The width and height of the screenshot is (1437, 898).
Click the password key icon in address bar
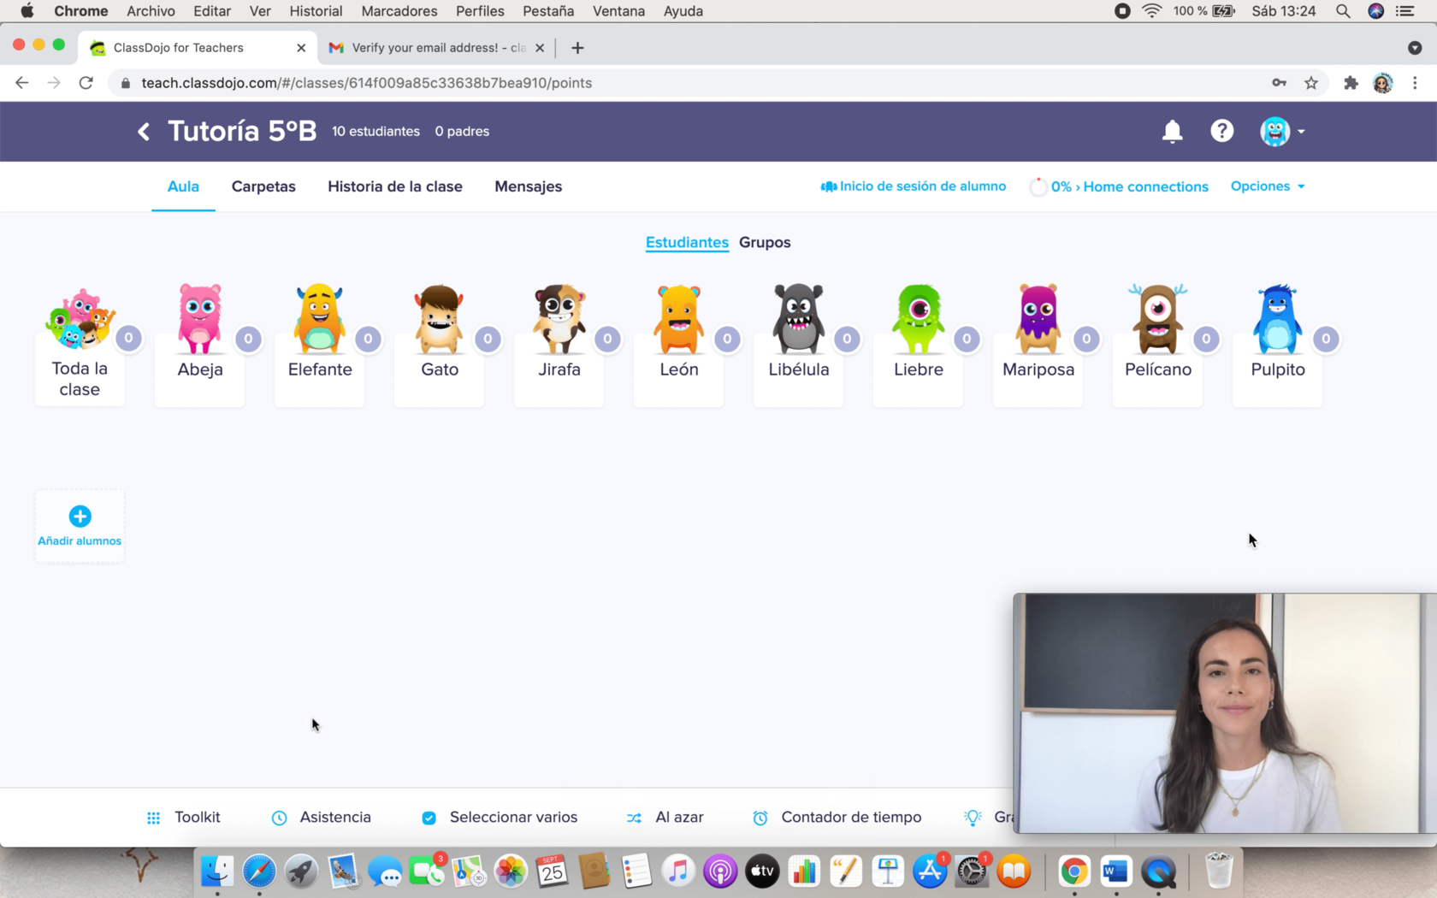1279,83
